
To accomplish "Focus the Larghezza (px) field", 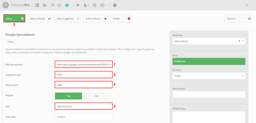I will 83,75.
